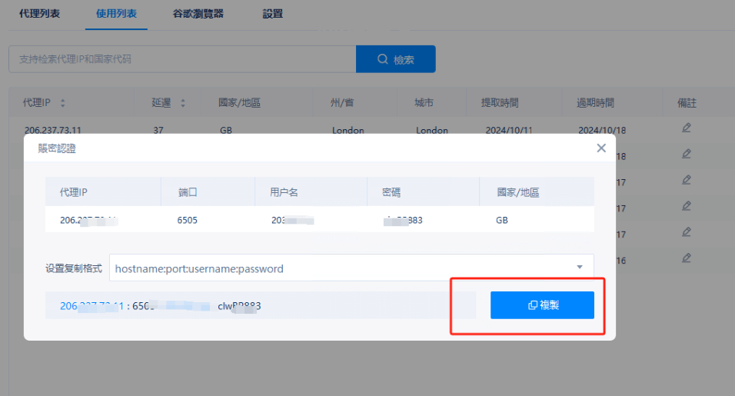Open the 谷歌瀏覽器 tab

pyautogui.click(x=198, y=14)
